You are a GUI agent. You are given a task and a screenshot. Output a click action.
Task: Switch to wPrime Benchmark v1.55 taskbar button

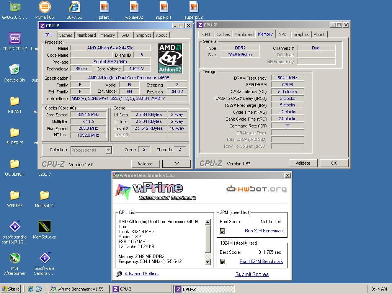[x=79, y=289]
